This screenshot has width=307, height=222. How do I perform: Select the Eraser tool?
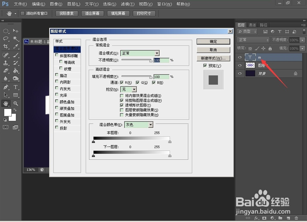pyautogui.click(x=6, y=71)
